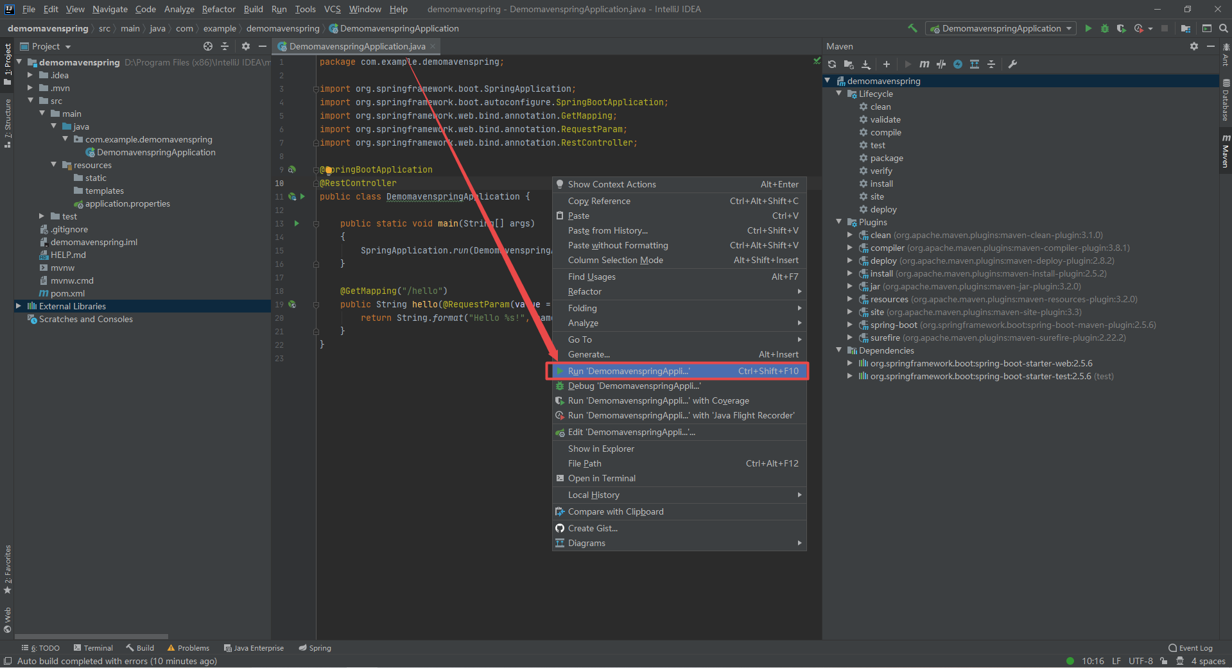Click the Profiler run icon in the toolbar
1232x668 pixels.
point(1139,28)
